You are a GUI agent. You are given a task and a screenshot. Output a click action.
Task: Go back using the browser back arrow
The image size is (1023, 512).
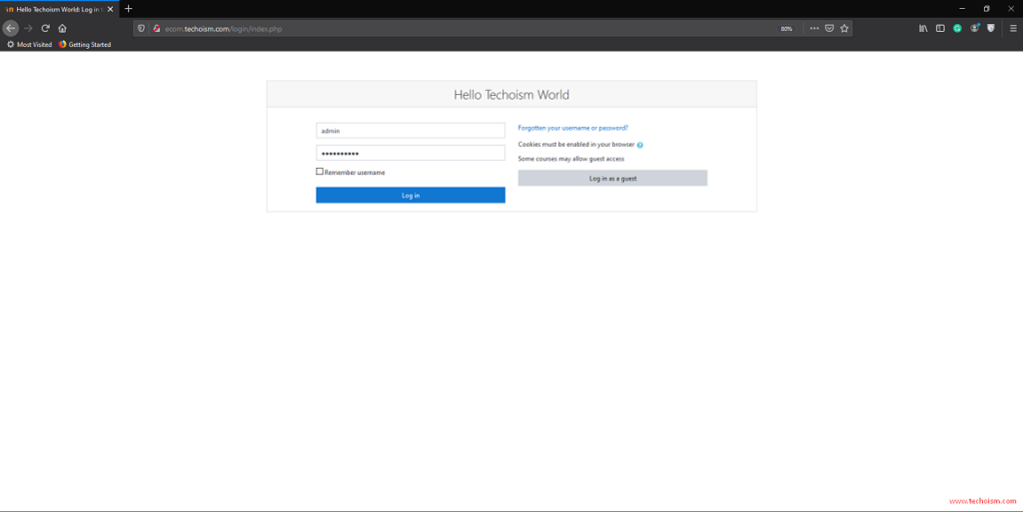click(10, 28)
